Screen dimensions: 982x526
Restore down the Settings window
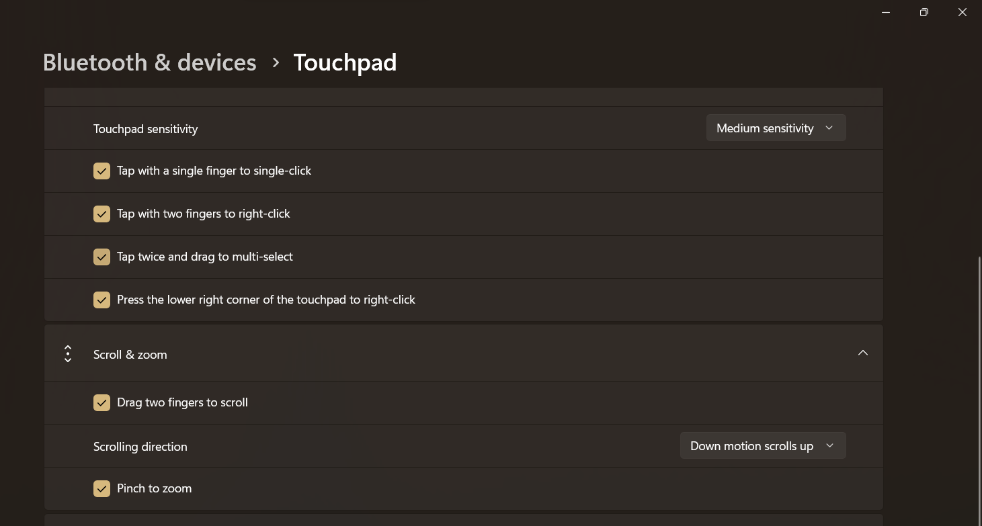924,12
